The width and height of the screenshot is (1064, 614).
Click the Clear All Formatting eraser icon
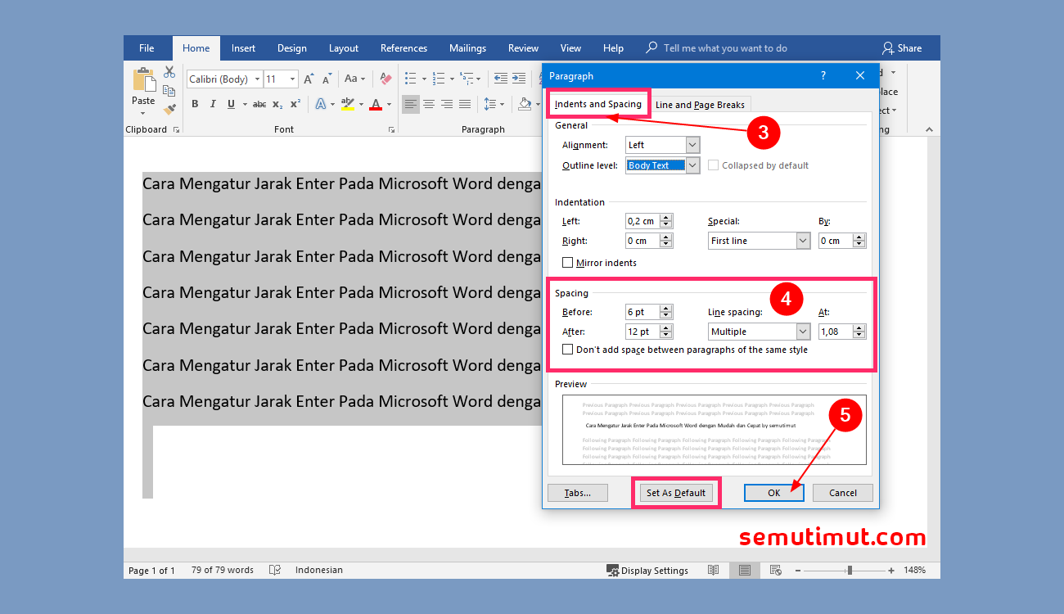385,79
